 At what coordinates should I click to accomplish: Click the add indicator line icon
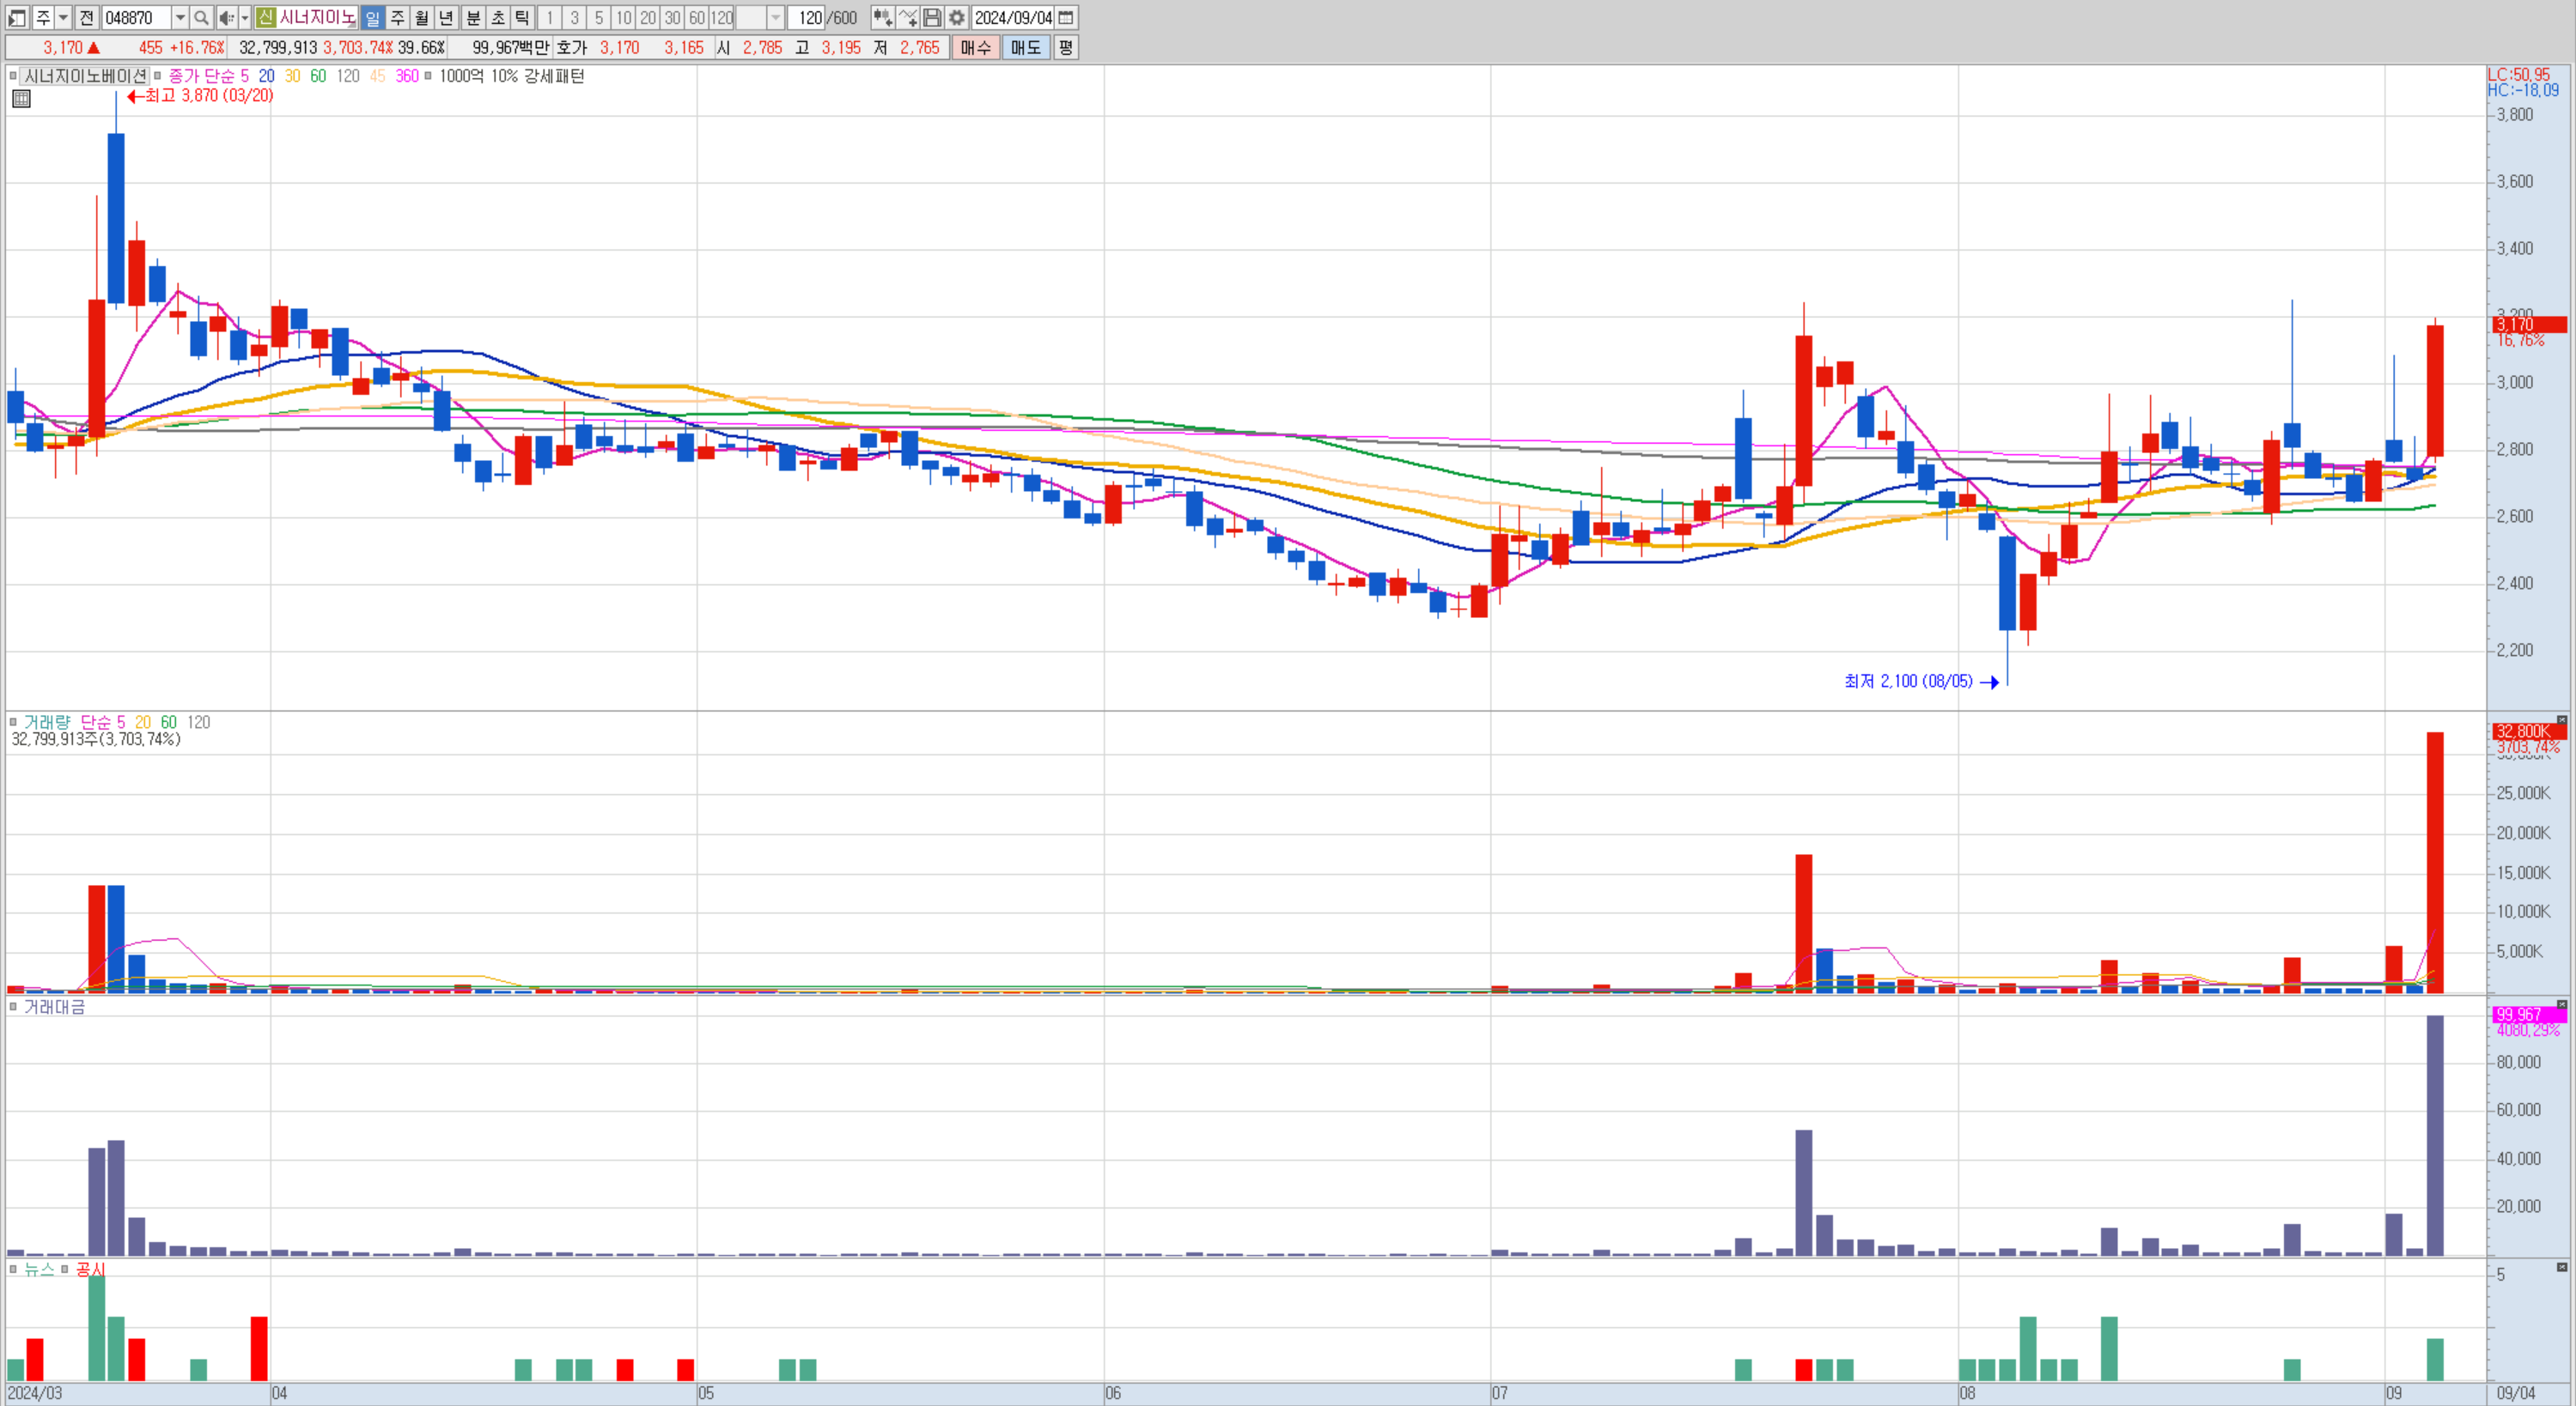point(907,18)
